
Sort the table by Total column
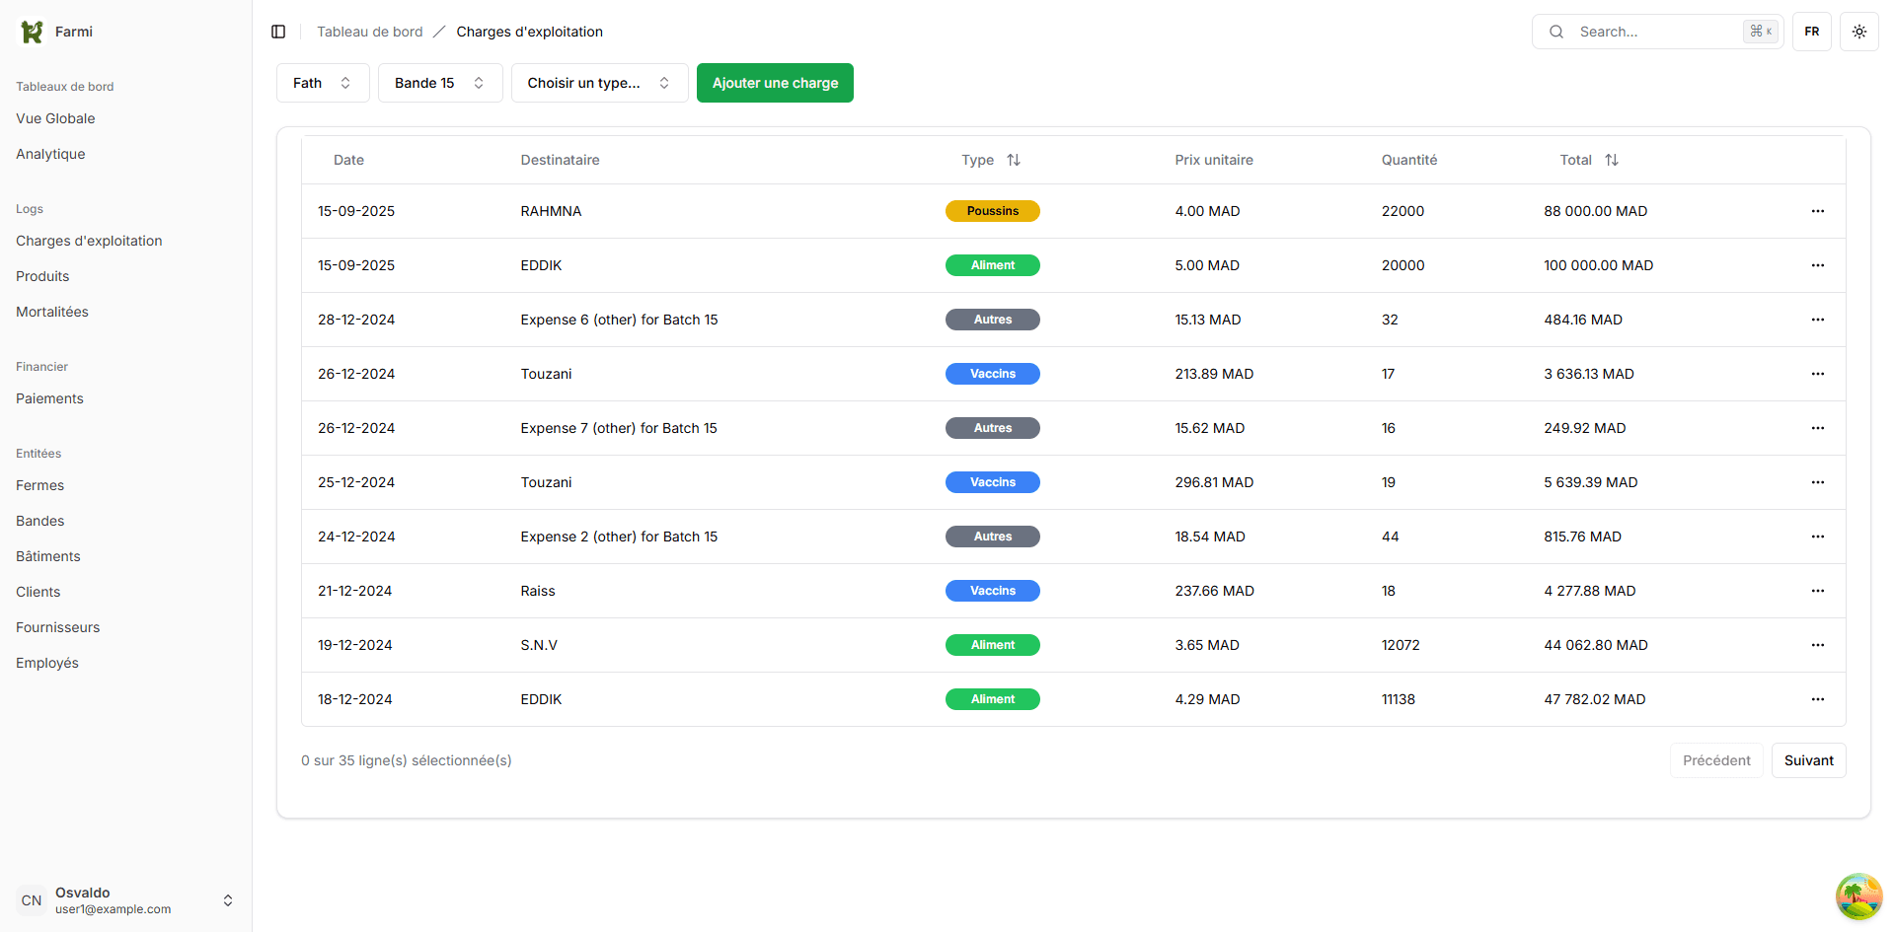(1613, 160)
